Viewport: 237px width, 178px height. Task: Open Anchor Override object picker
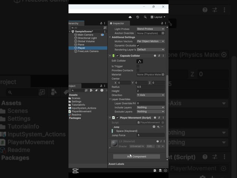pos(163,33)
